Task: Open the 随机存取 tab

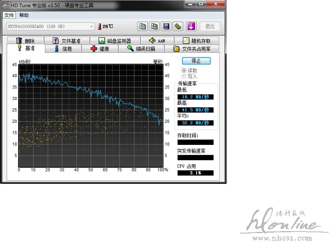Action: click(196, 41)
